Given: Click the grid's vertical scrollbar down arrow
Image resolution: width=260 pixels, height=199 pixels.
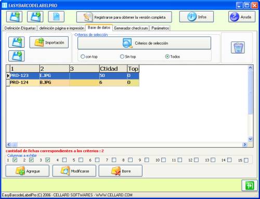Looking at the screenshot, I should point(250,139).
